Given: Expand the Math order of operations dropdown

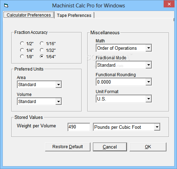Looking at the screenshot, I should 148,48.
